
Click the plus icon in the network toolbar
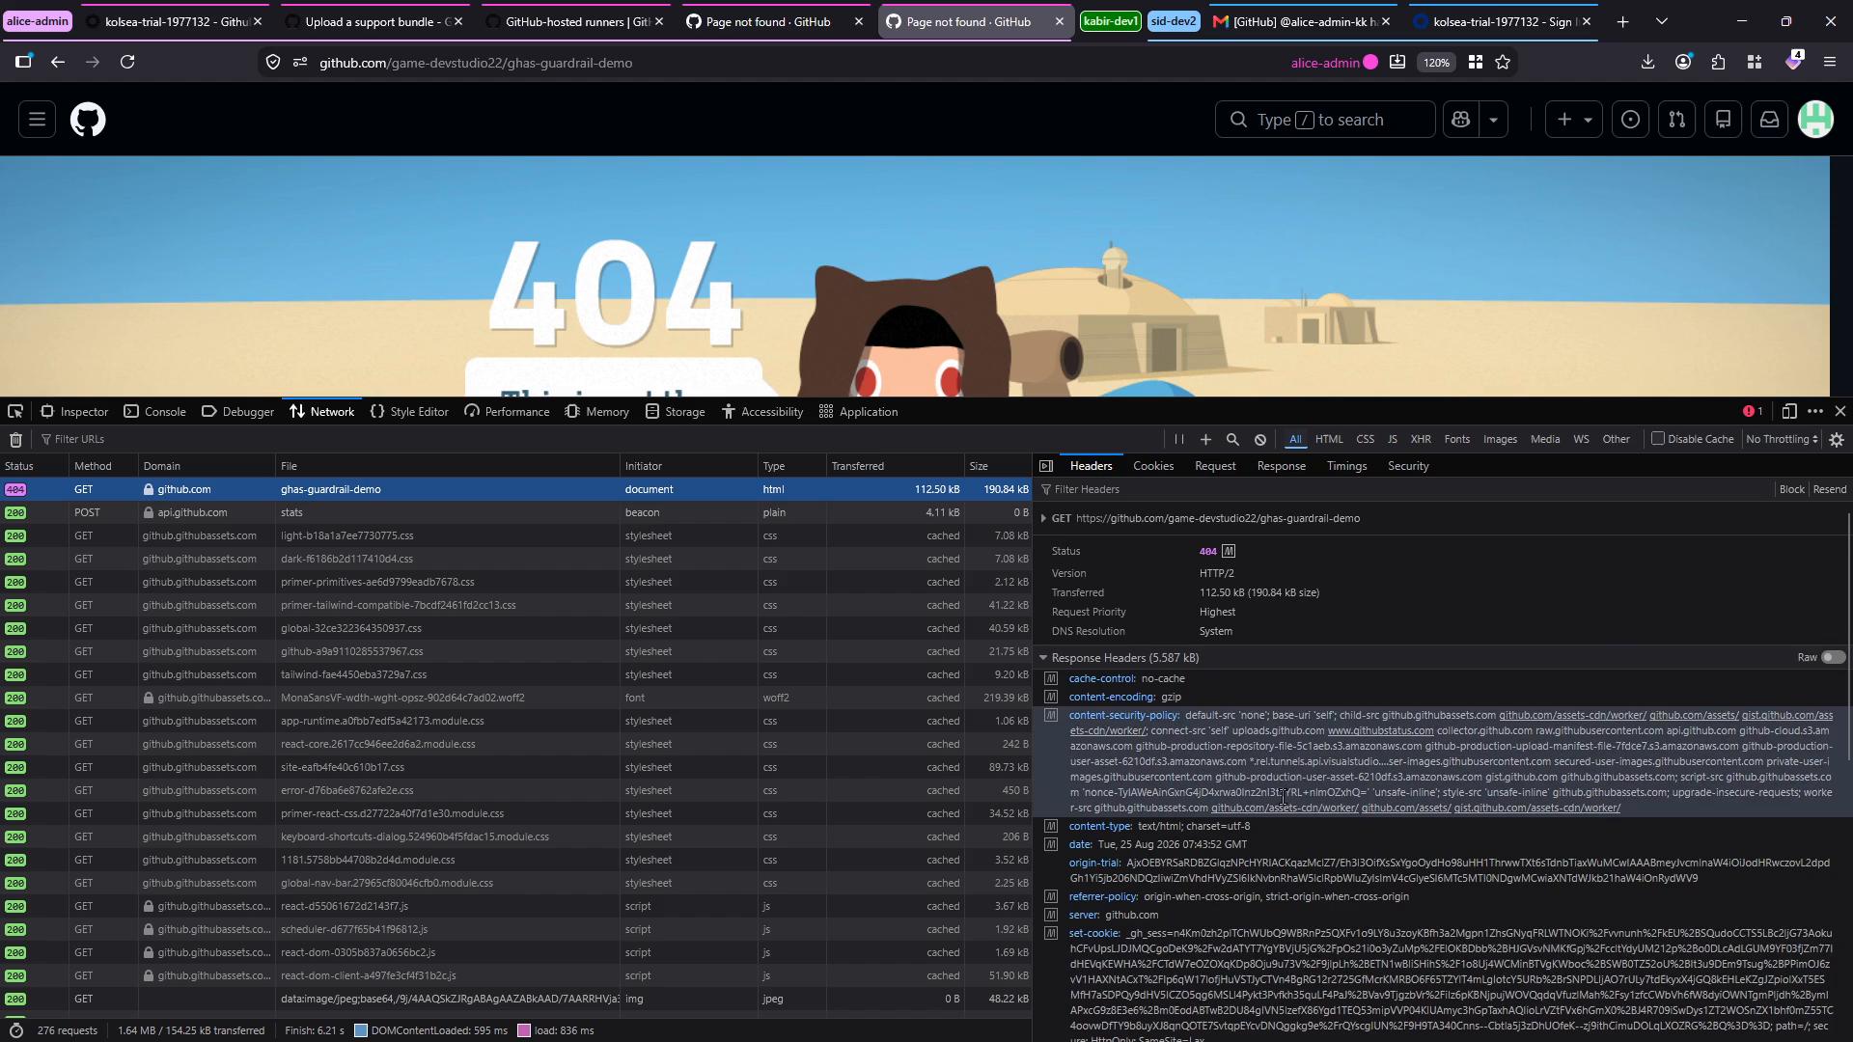pyautogui.click(x=1205, y=440)
